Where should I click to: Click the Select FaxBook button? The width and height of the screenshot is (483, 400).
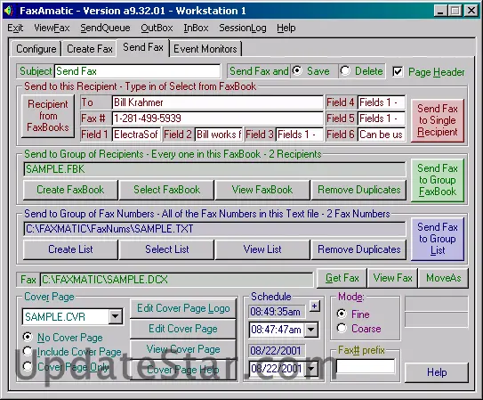(166, 190)
